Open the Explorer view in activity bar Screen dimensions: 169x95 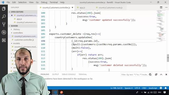point(4,9)
